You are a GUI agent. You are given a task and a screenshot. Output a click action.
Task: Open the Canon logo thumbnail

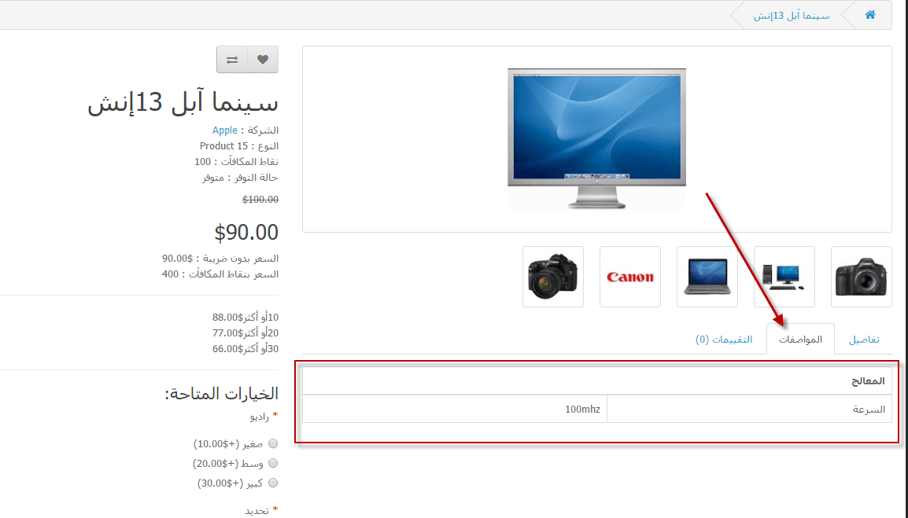(630, 277)
